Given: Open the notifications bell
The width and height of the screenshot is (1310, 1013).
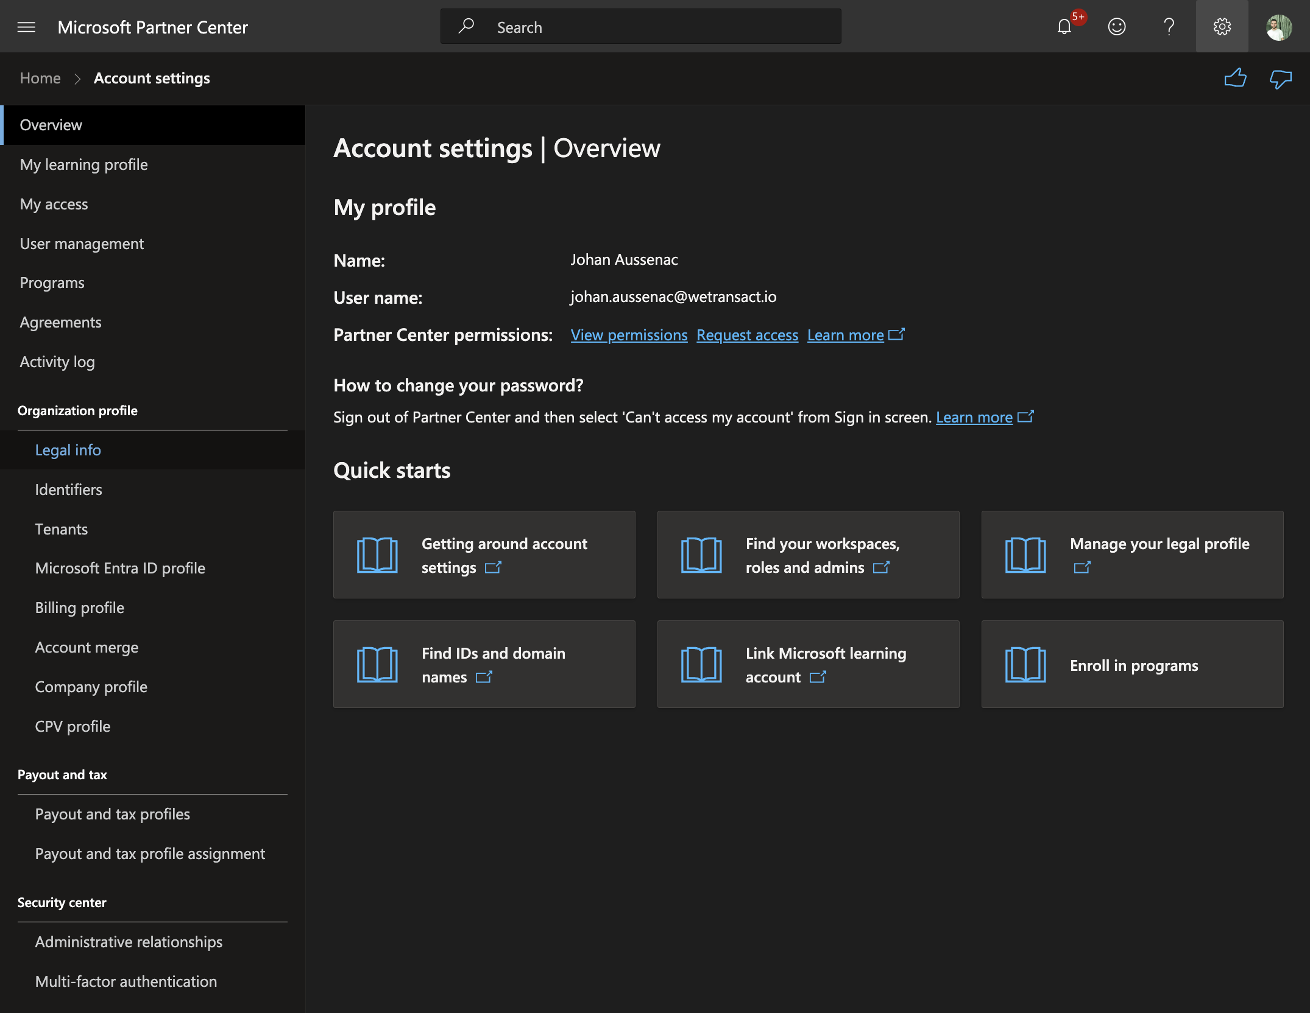Looking at the screenshot, I should 1064,27.
